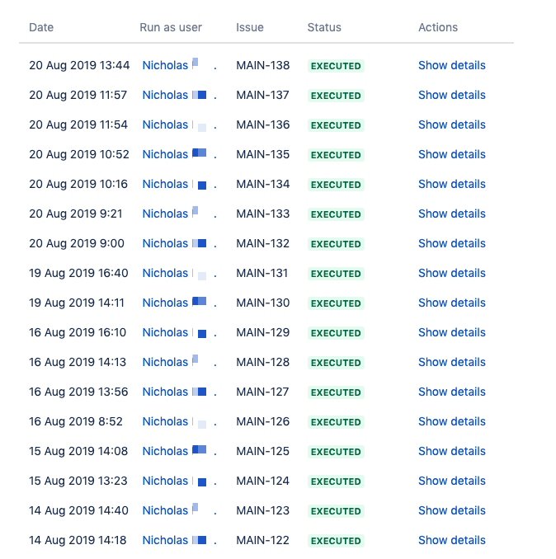Open Nicholas user link in MAIN-122 row
This screenshot has height=559, width=556.
179,540
